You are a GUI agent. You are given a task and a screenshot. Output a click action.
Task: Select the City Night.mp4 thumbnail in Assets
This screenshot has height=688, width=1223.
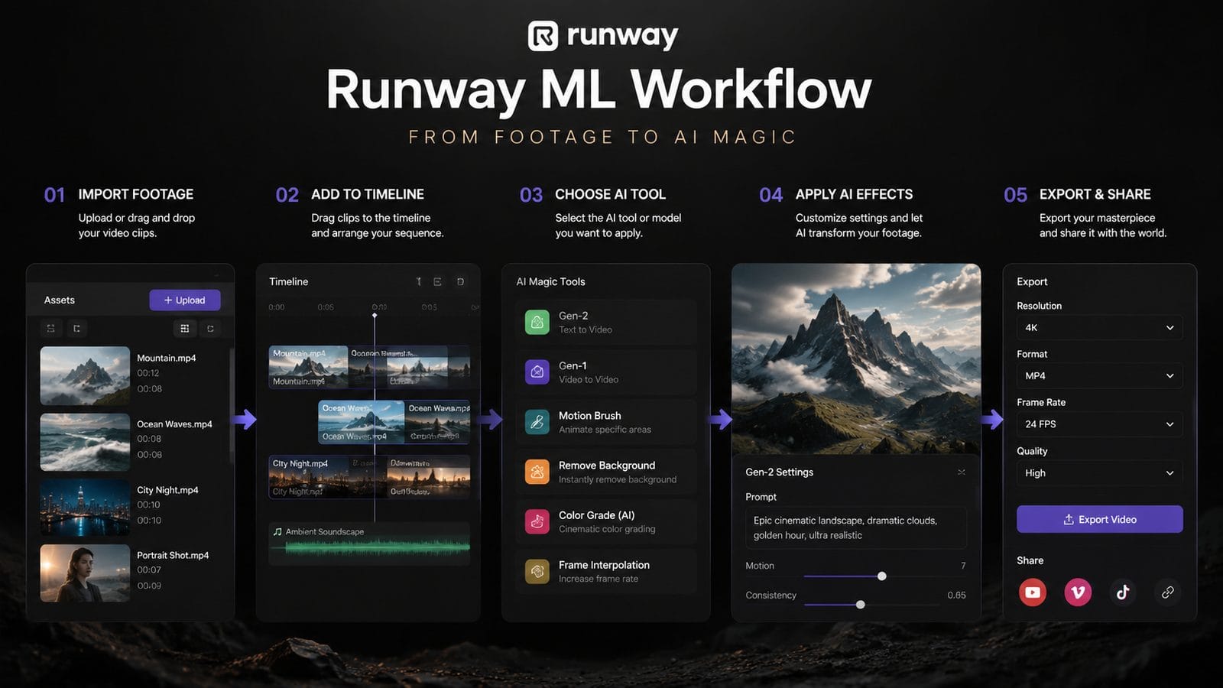[85, 508]
